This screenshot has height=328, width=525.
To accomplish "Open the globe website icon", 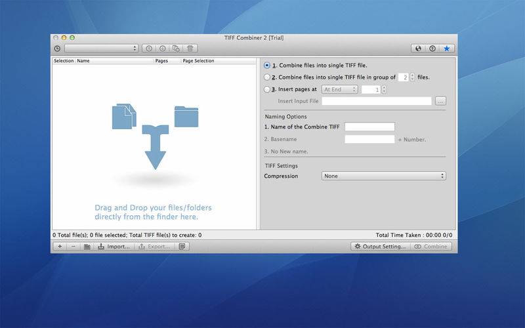I will [418, 49].
